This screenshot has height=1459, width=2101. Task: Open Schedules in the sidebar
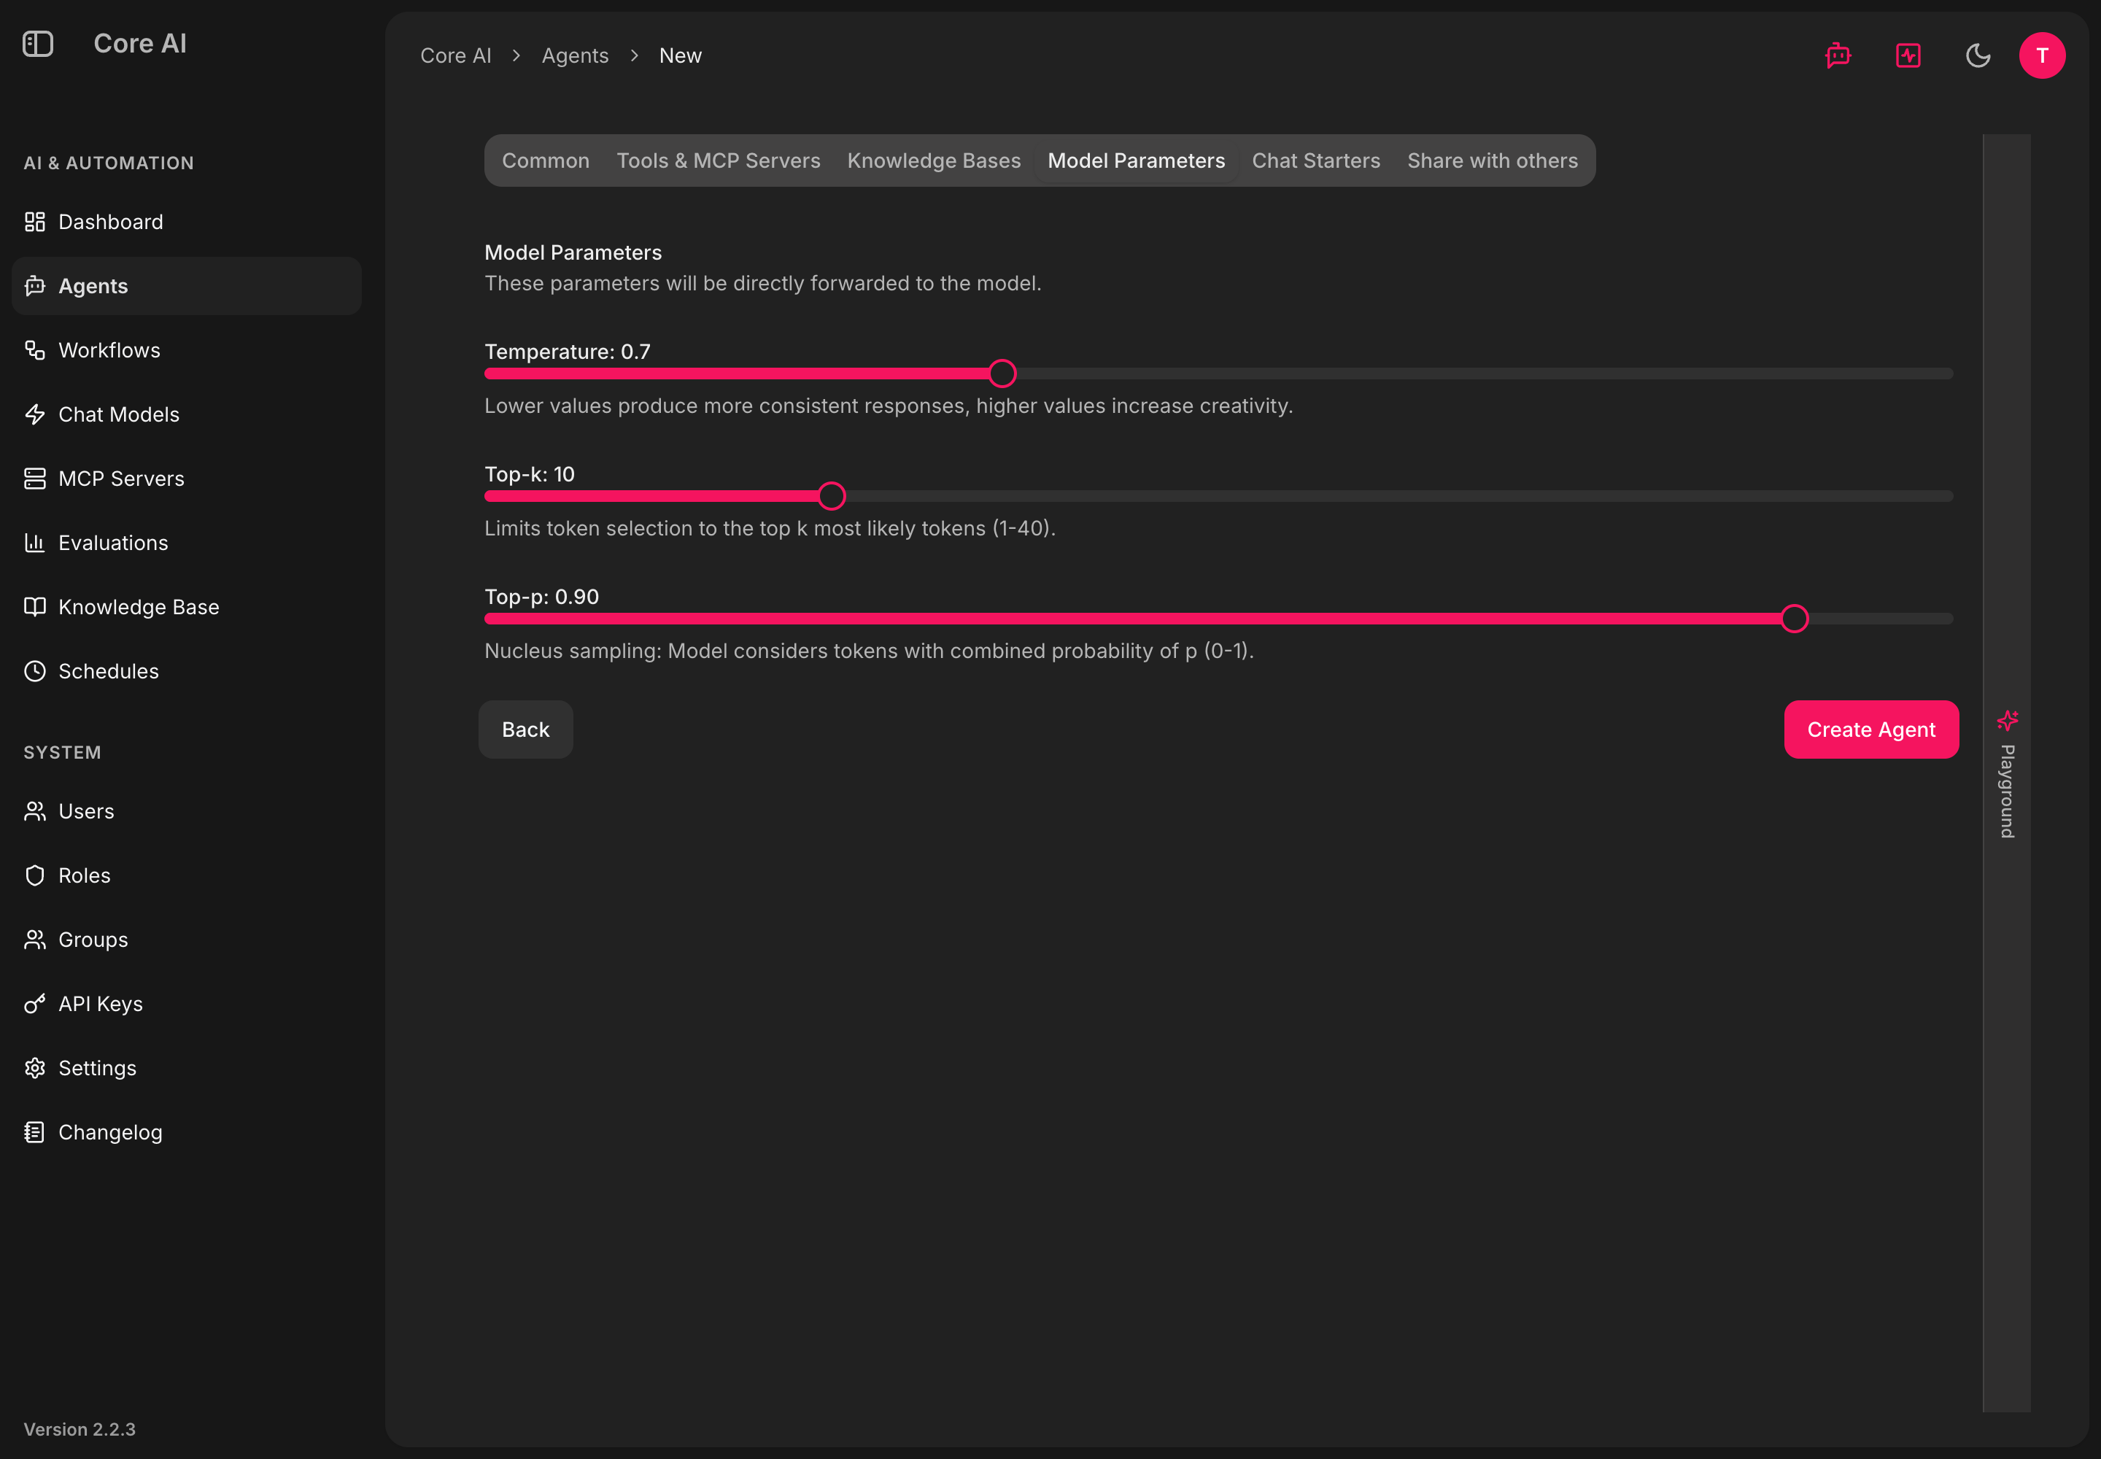point(187,671)
